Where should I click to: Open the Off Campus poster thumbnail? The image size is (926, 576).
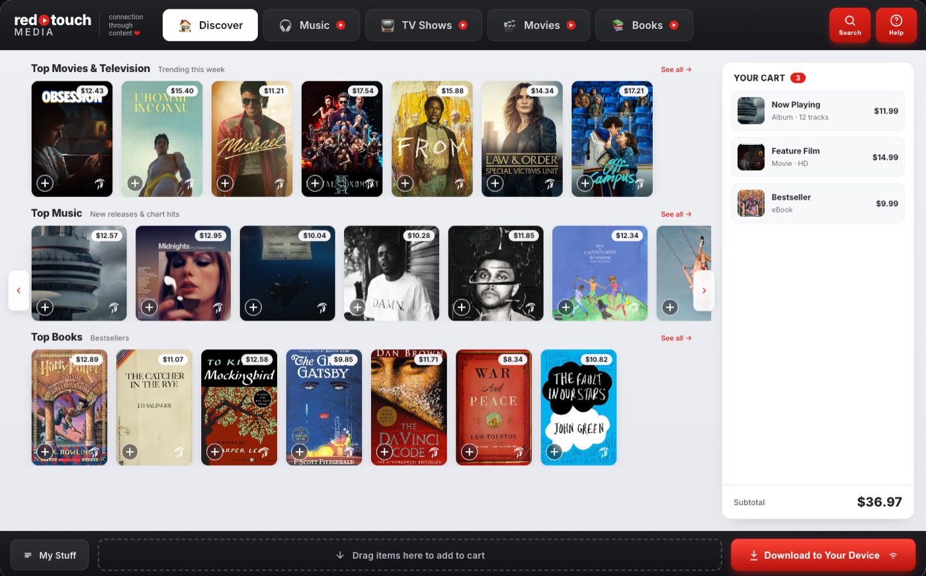click(x=612, y=139)
